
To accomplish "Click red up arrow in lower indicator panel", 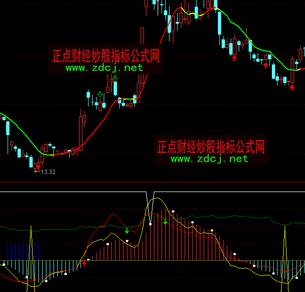I will (84, 264).
